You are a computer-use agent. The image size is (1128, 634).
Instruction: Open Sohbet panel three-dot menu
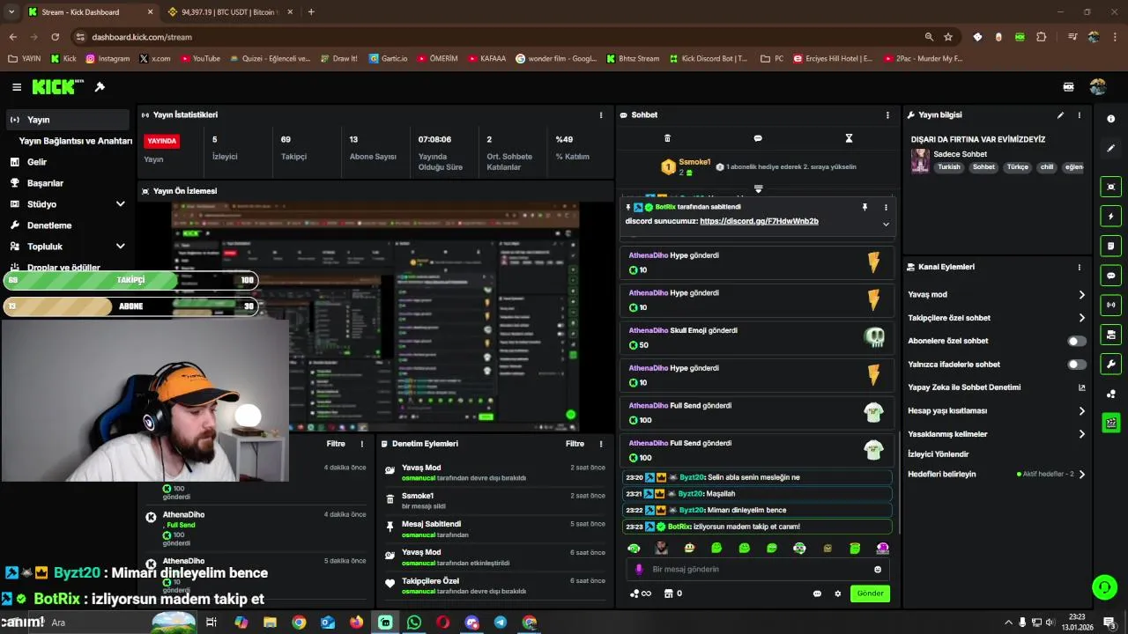click(x=887, y=115)
